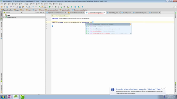Open the Navigate menu
The width and height of the screenshot is (177, 99).
[x=15, y=4]
